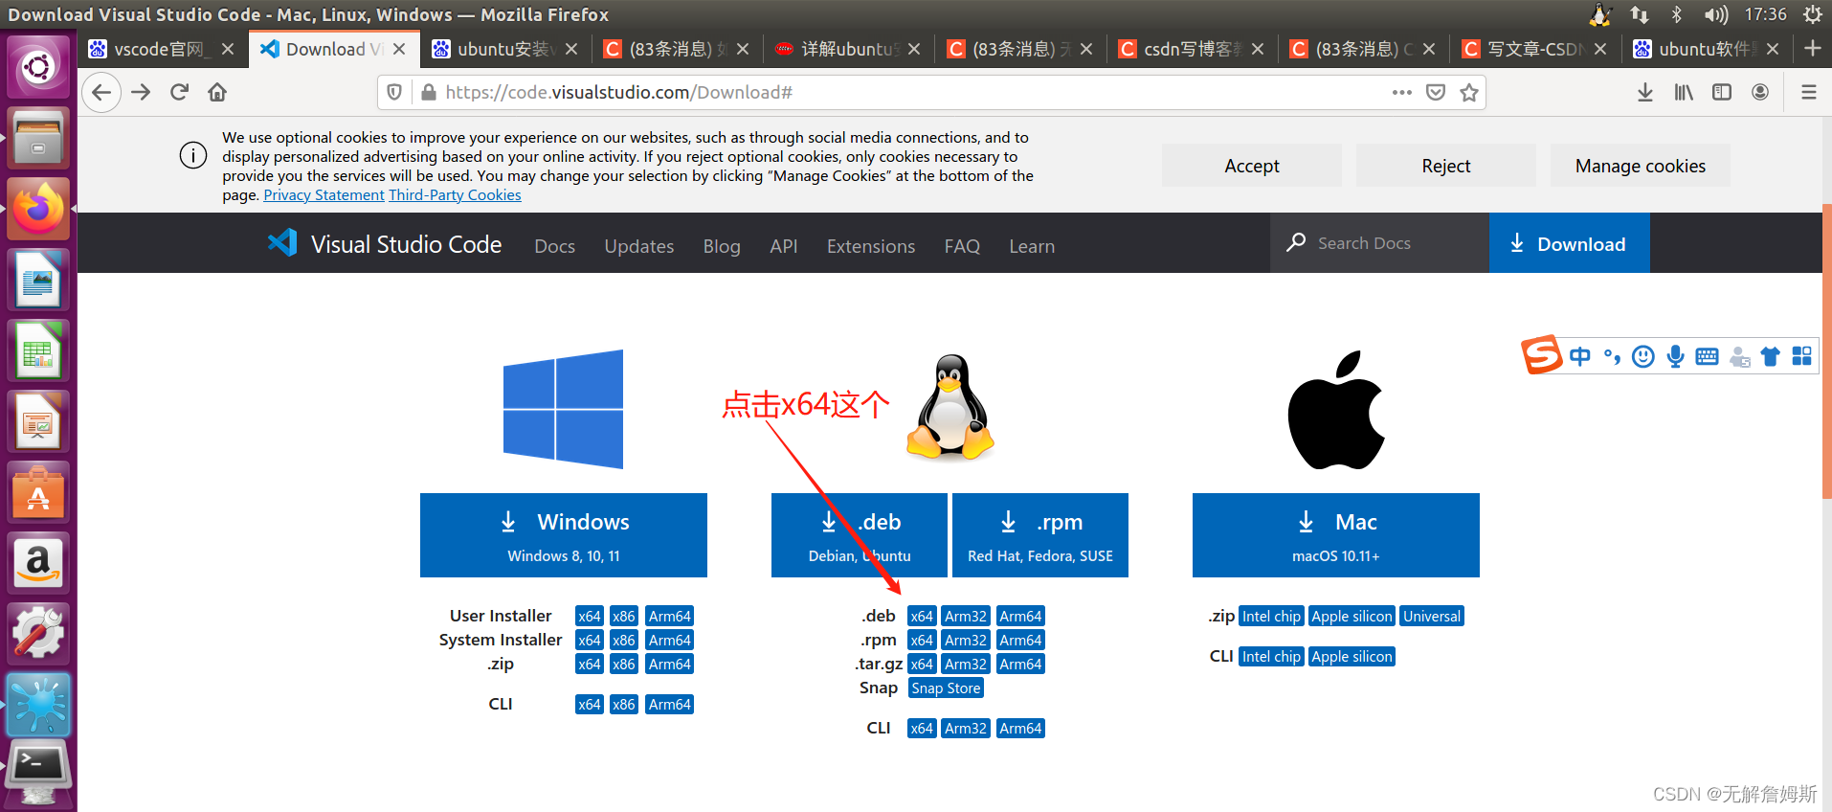Open the Firefox account icon
1832x812 pixels.
(1760, 92)
